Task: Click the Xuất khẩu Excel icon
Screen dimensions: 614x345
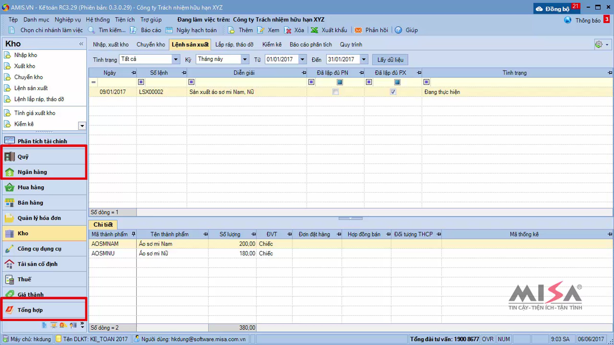Action: click(314, 30)
